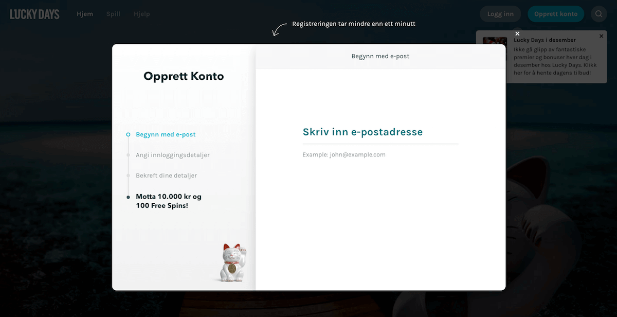
Task: Focus the Skriv inn e-postadresse field
Action: click(380, 132)
